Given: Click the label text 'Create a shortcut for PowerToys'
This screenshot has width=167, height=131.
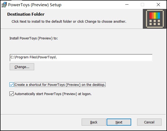Looking at the screenshot, I should 60,85.
